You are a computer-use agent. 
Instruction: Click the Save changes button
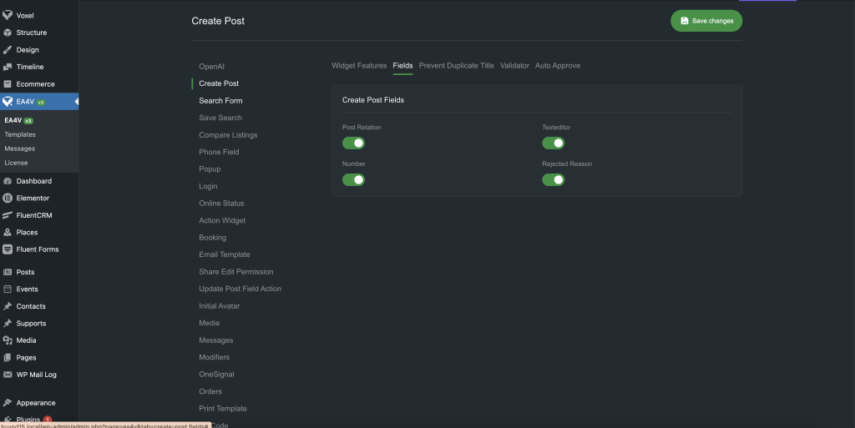(706, 21)
